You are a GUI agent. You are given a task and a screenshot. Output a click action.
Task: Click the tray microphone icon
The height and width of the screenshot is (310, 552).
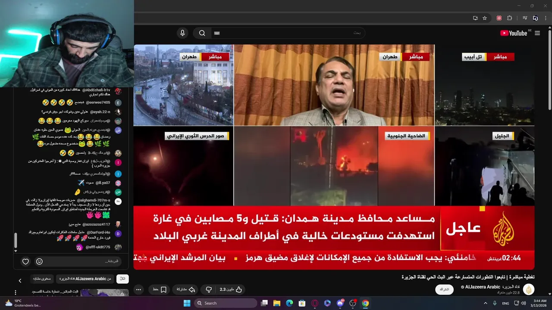pos(495,303)
